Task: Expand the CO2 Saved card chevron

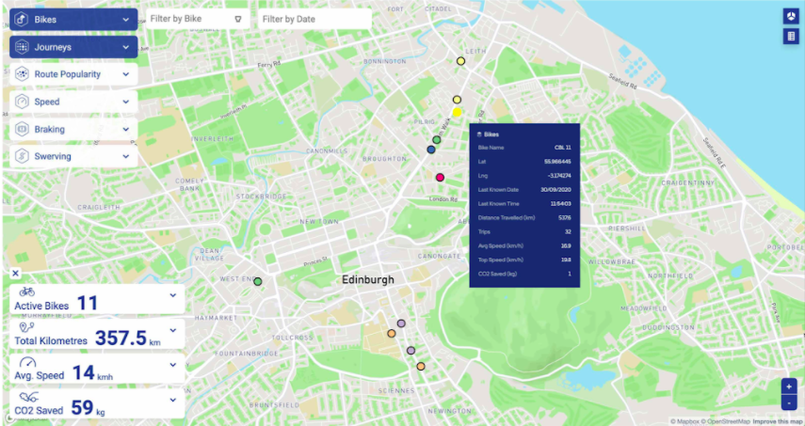Action: [x=173, y=400]
